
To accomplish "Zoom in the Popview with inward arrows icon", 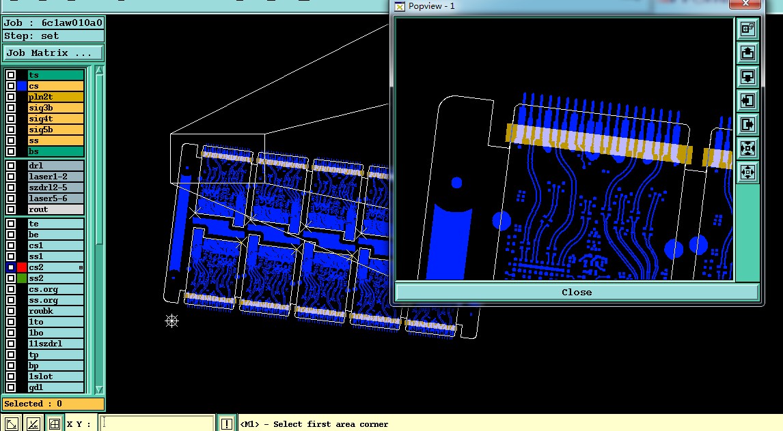I will [x=747, y=149].
